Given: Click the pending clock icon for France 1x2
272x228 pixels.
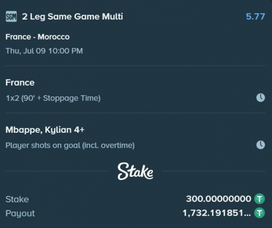Looking at the screenshot, I should tap(261, 98).
